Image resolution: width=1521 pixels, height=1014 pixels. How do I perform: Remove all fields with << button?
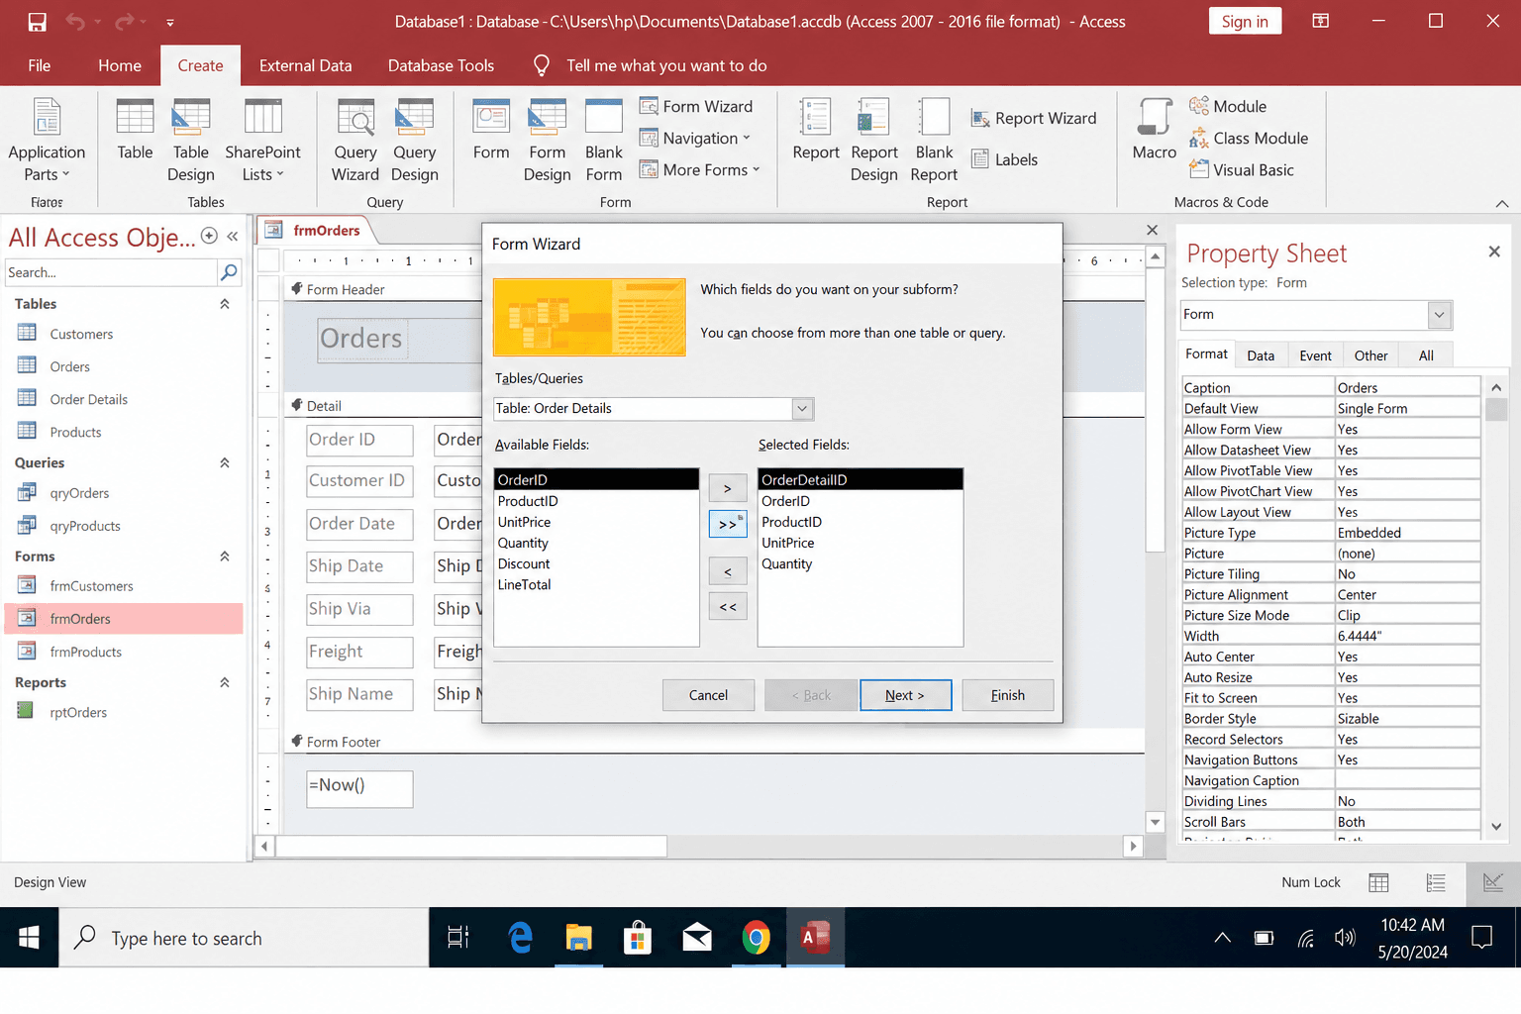pyautogui.click(x=728, y=607)
